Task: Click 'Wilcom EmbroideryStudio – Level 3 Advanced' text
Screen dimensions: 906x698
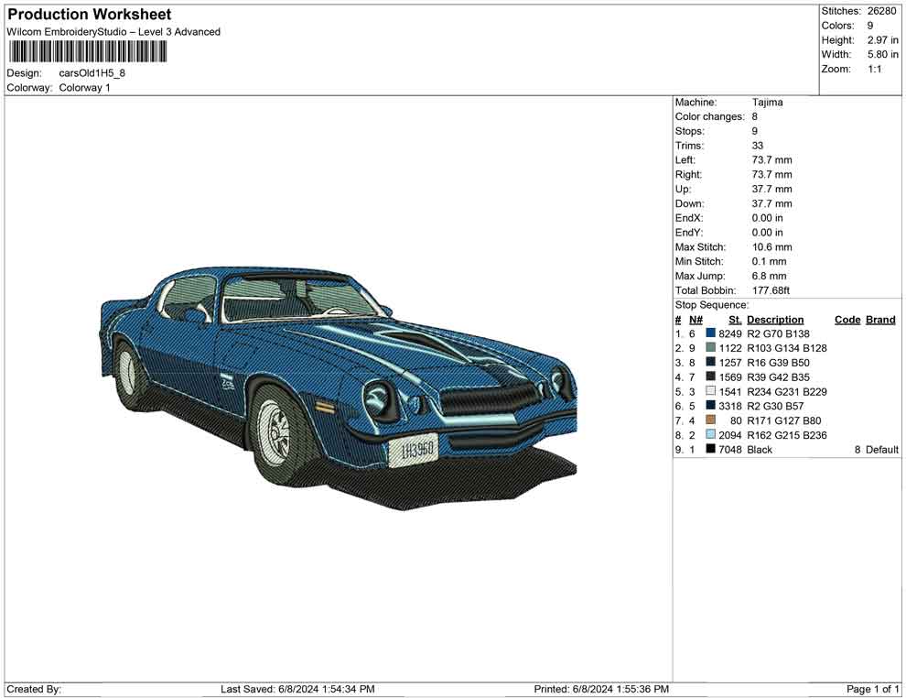Action: pyautogui.click(x=113, y=32)
